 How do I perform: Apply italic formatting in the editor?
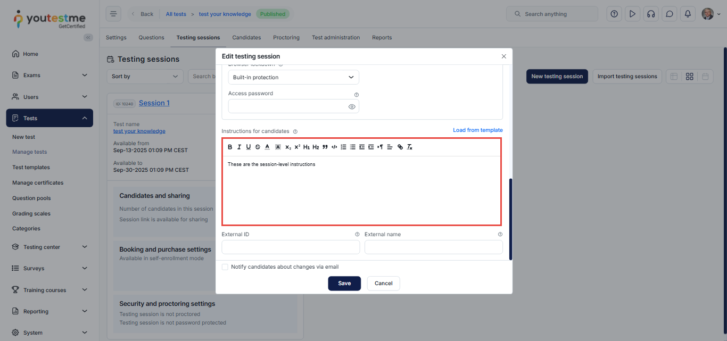(x=239, y=147)
